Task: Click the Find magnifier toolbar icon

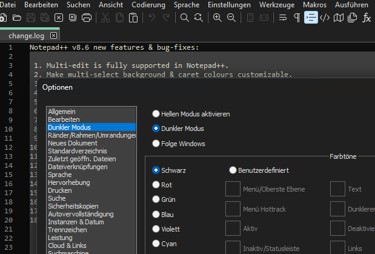Action: tap(185, 17)
